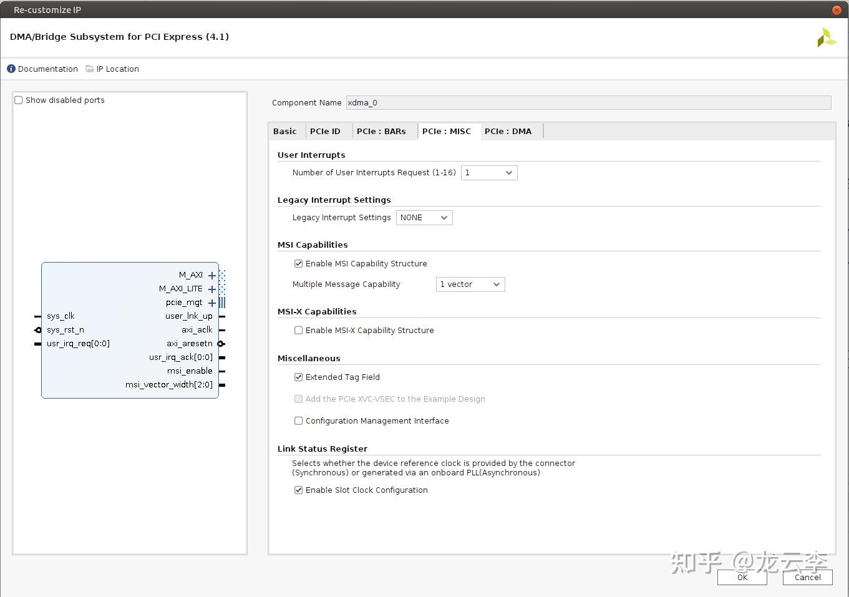This screenshot has width=849, height=597.
Task: Expand the M_AXI port group
Action: (211, 275)
